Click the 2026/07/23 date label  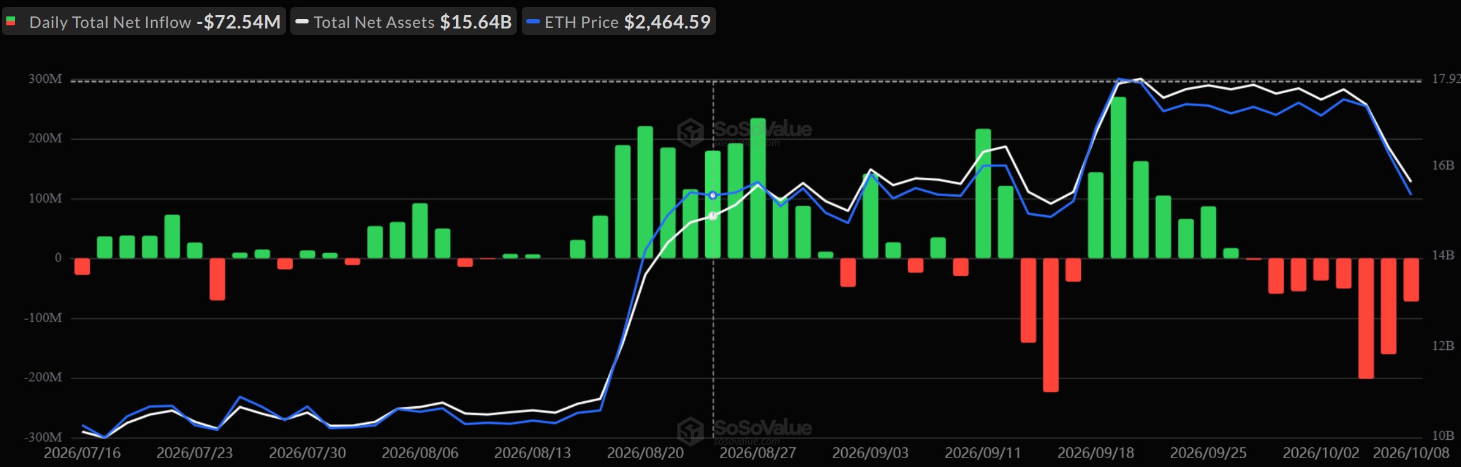pyautogui.click(x=195, y=453)
